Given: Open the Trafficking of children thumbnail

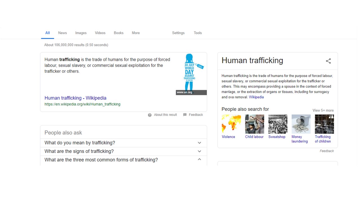Looking at the screenshot, I should tap(324, 124).
